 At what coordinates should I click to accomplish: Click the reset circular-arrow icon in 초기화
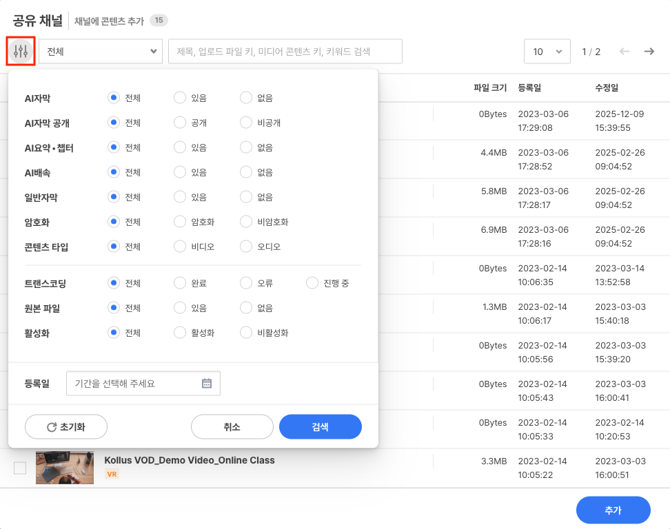51,426
